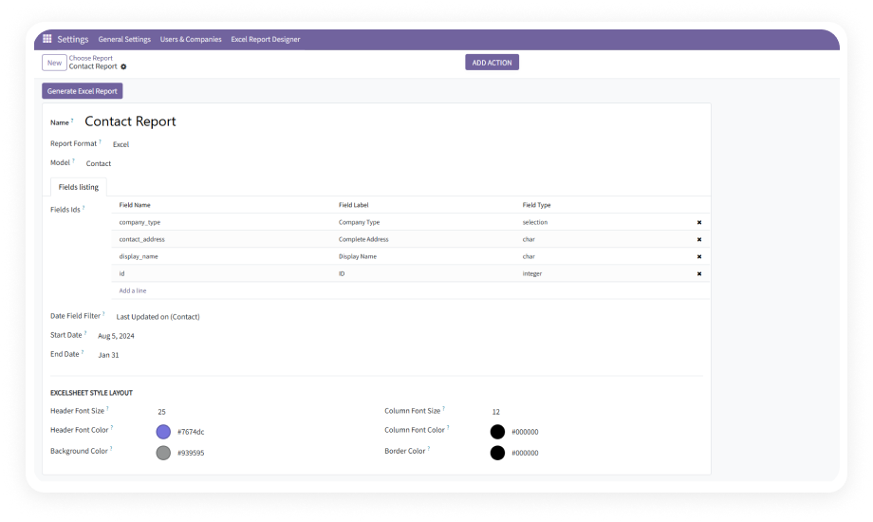Open Users & Companies menu
The height and width of the screenshot is (522, 873).
pyautogui.click(x=191, y=40)
